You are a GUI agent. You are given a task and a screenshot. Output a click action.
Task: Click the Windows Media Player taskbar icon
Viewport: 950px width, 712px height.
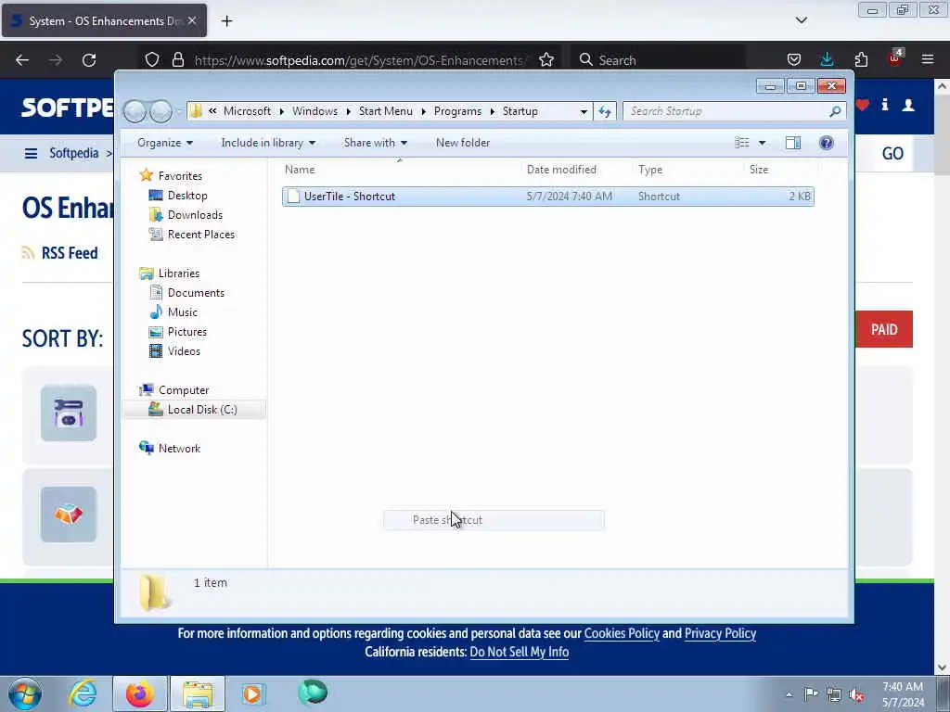(x=253, y=693)
